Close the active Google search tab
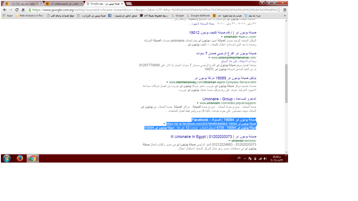 122,3
